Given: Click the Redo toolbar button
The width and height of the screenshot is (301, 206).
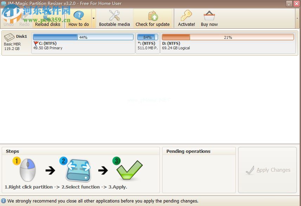Looking at the screenshot, I should 25,19.
